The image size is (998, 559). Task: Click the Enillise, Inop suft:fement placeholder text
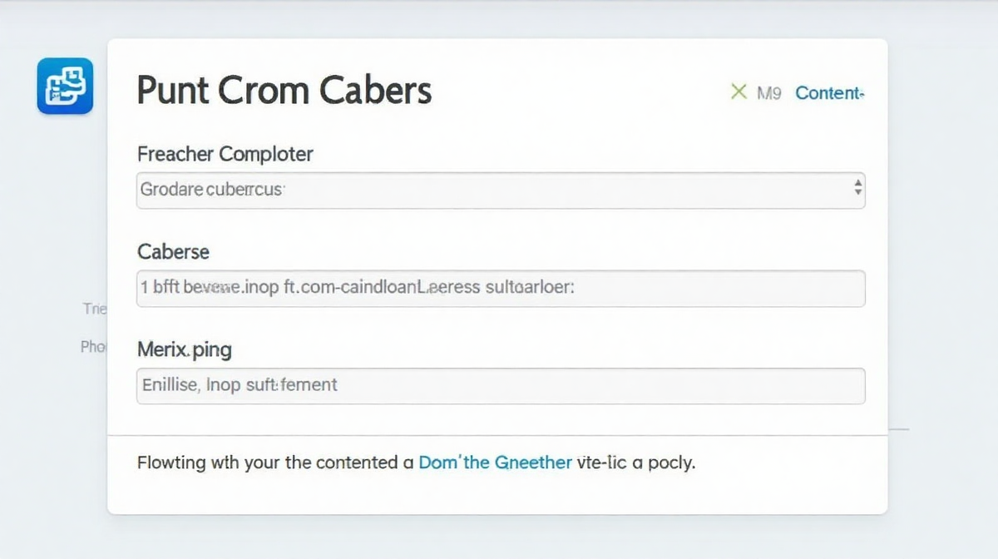coord(240,385)
